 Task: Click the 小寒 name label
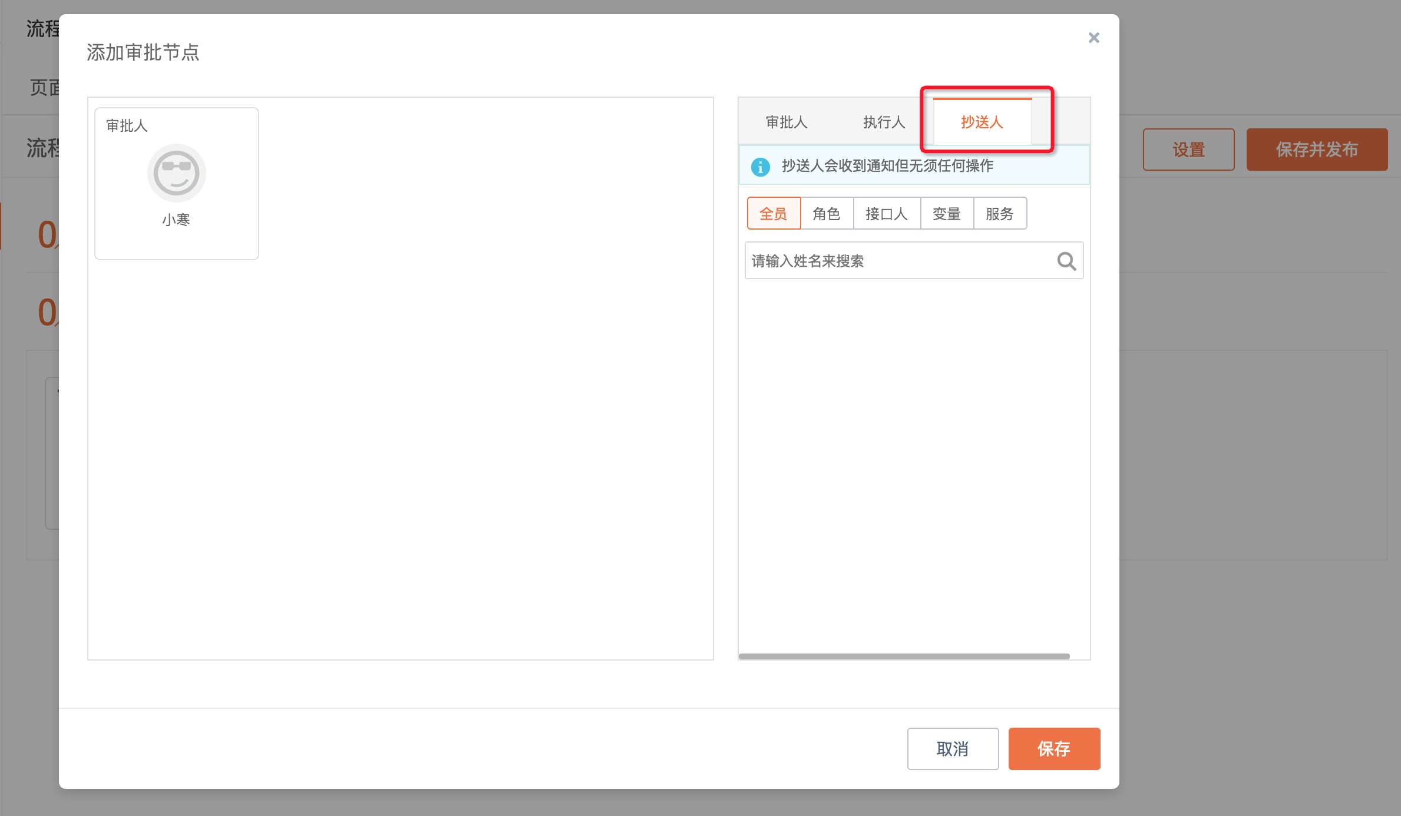pyautogui.click(x=176, y=220)
